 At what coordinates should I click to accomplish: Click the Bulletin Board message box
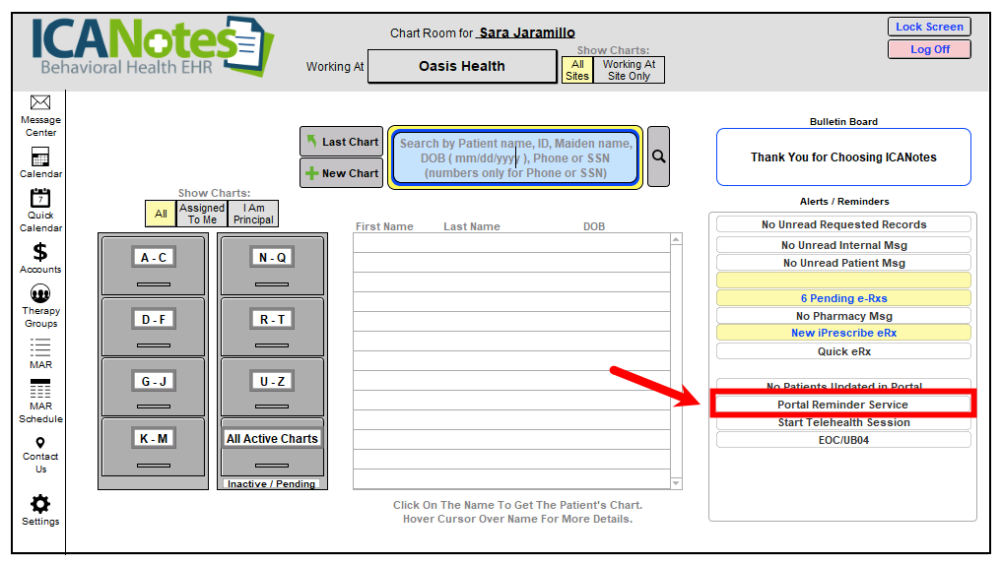coord(843,157)
